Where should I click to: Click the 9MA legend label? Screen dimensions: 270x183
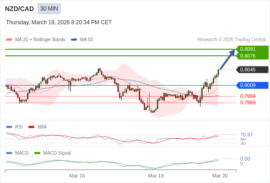[x=42, y=127]
